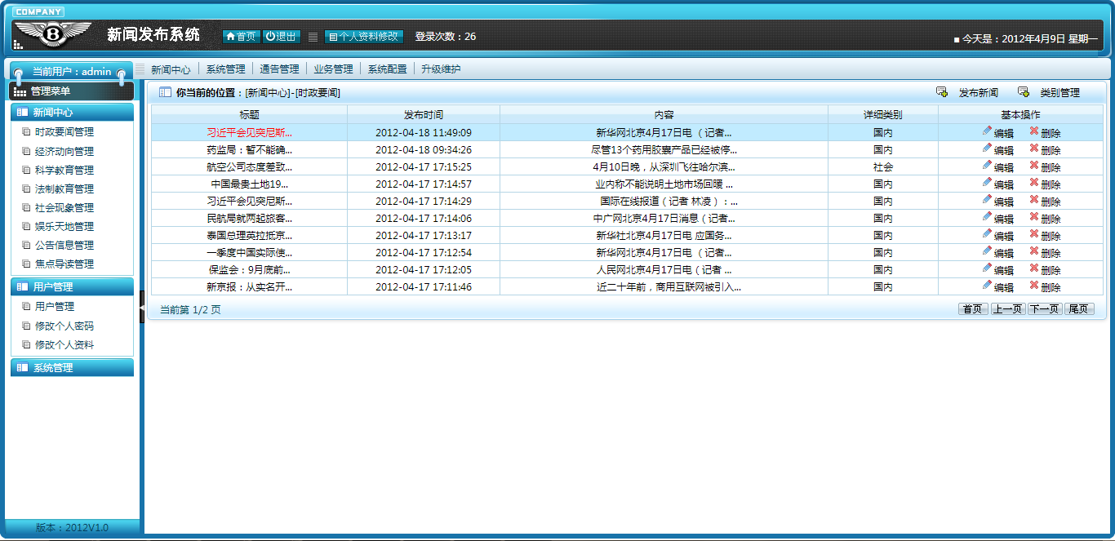This screenshot has height=541, width=1115.
Task: Click the 类别管理 icon
Action: point(1024,92)
